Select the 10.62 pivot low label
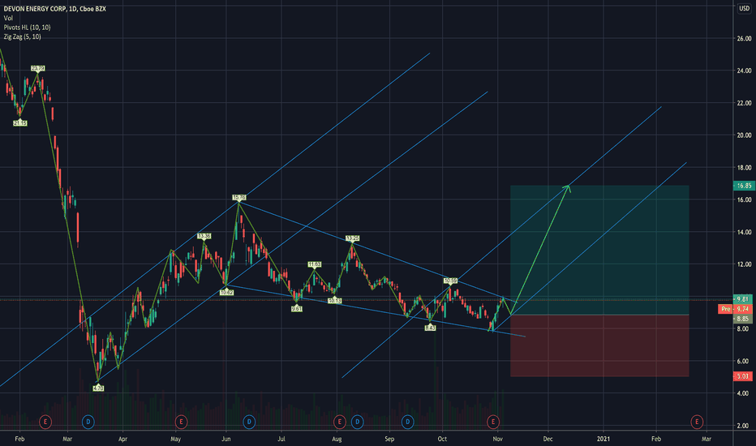Viewport: 756px width, 446px height. [x=226, y=293]
